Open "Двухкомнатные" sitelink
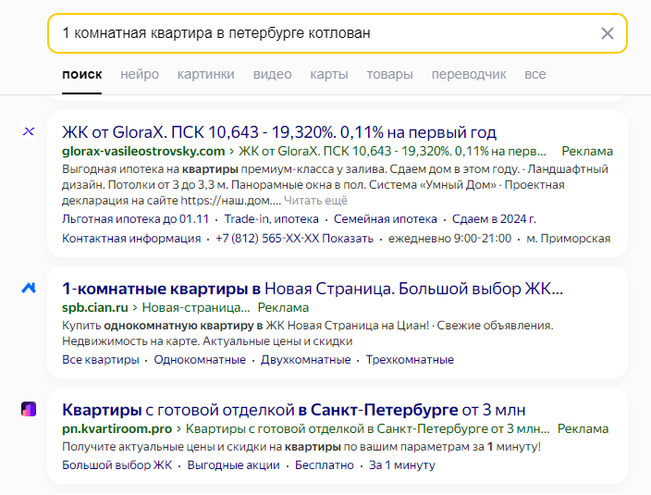 click(x=305, y=360)
